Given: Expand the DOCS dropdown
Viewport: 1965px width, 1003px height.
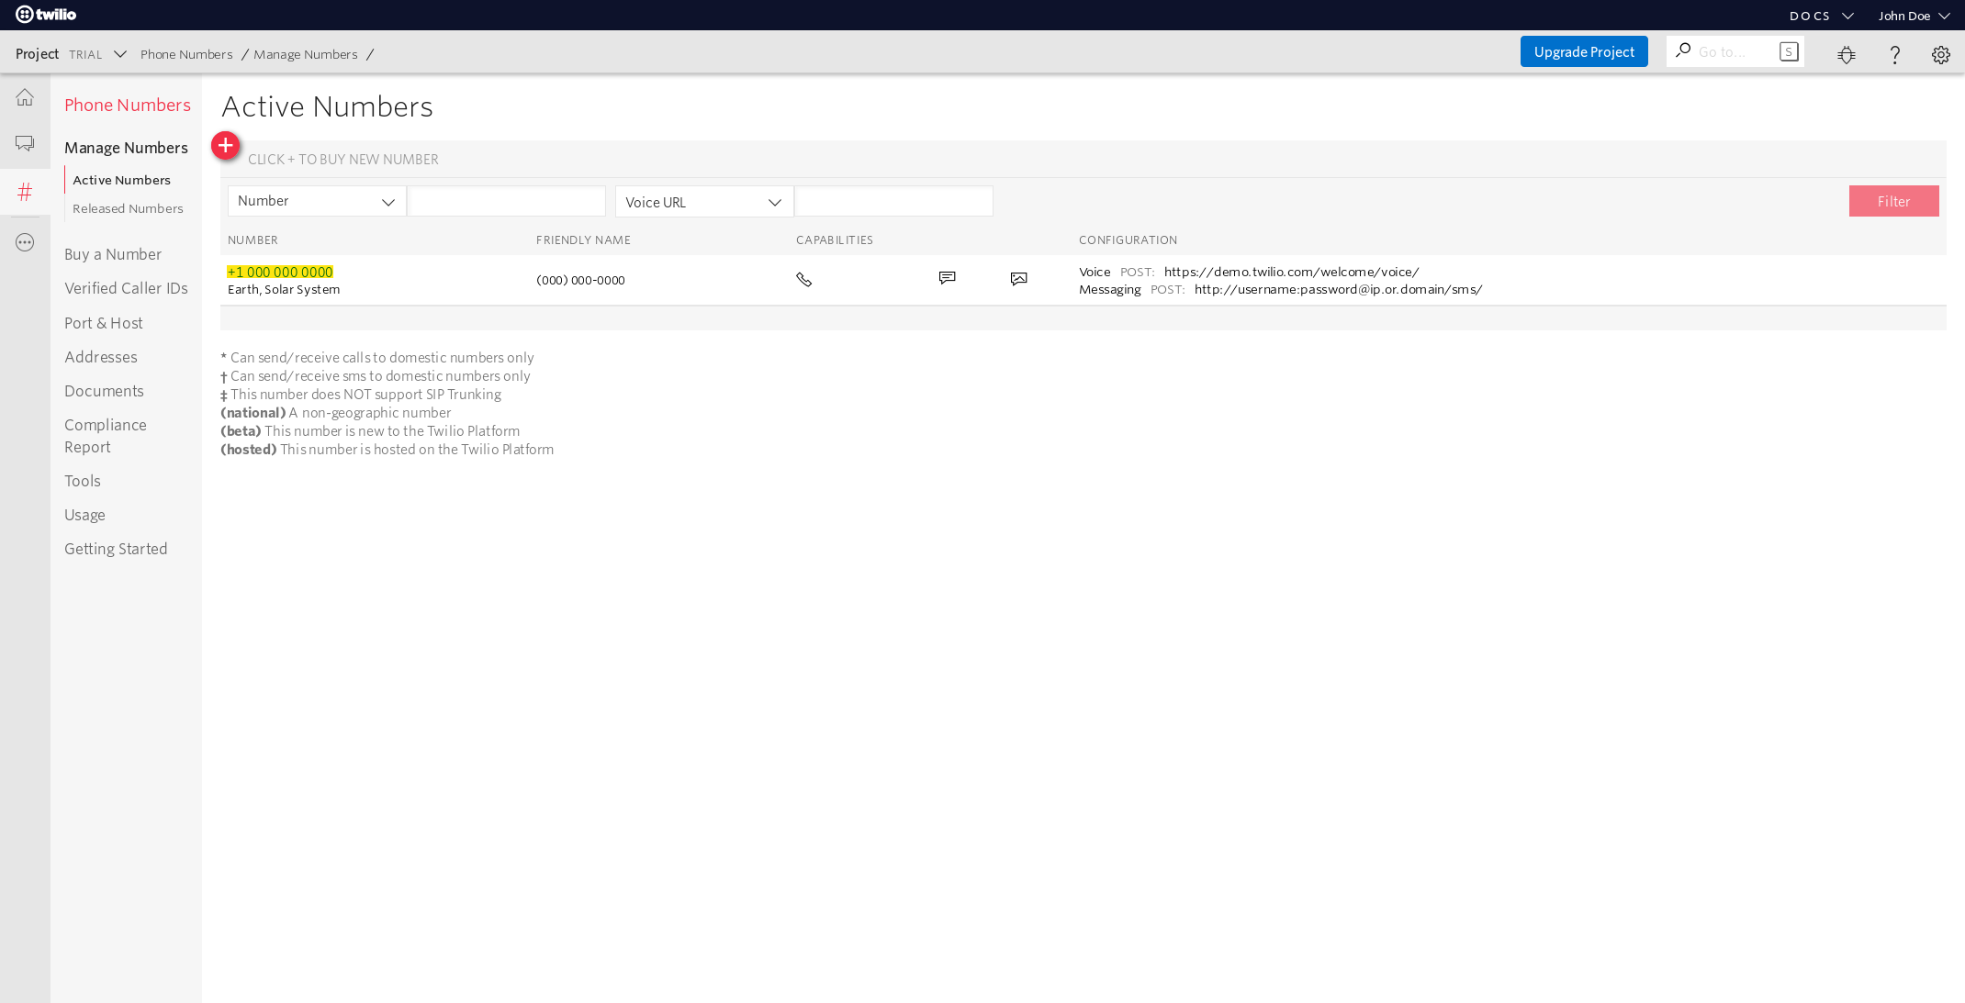Looking at the screenshot, I should coord(1821,16).
